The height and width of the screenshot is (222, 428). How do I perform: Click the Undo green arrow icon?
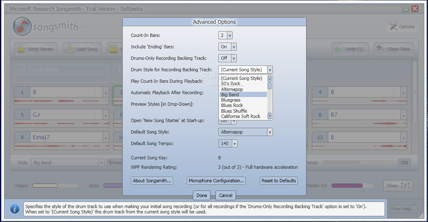click(x=338, y=49)
